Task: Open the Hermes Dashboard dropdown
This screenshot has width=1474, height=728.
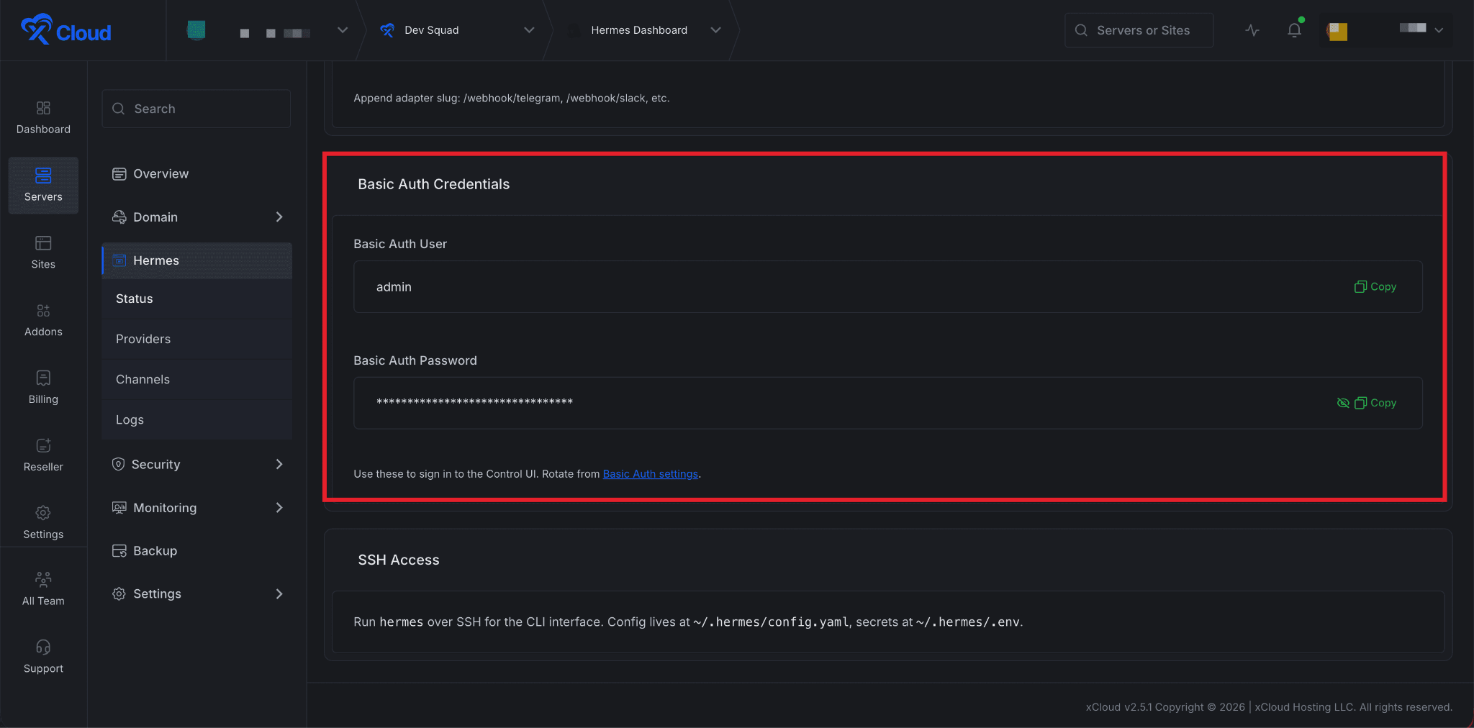Action: click(x=715, y=30)
